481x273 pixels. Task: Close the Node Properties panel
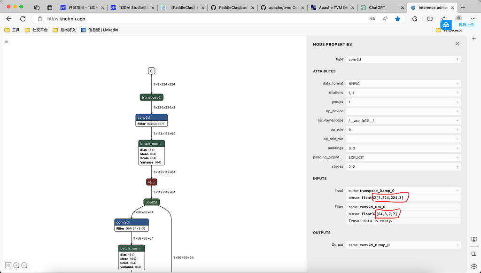(457, 44)
